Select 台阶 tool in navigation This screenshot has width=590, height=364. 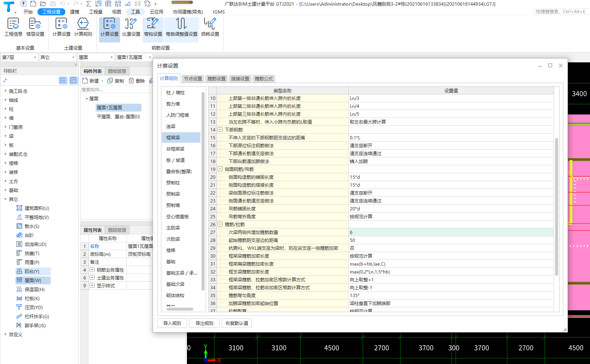(25, 235)
